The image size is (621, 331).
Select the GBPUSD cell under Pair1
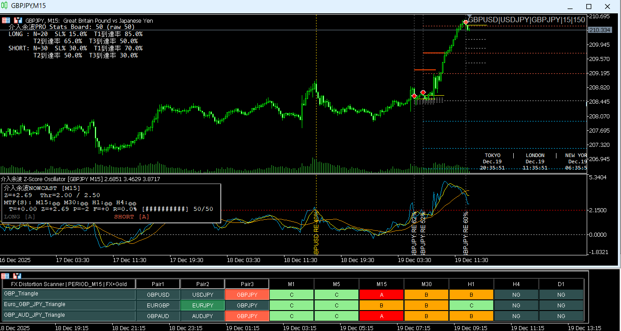click(x=158, y=295)
